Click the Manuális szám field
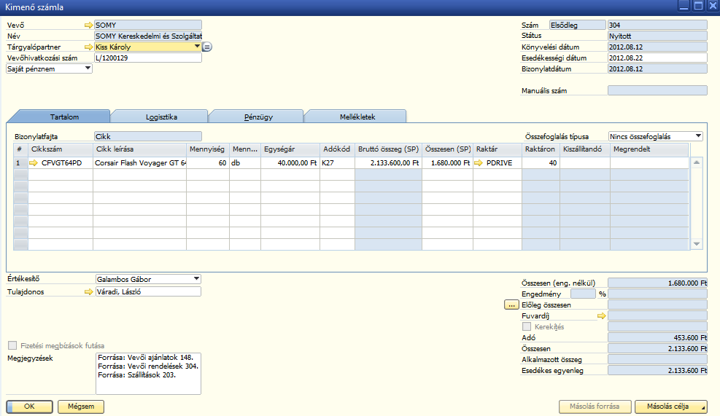720x416 pixels. [x=657, y=90]
